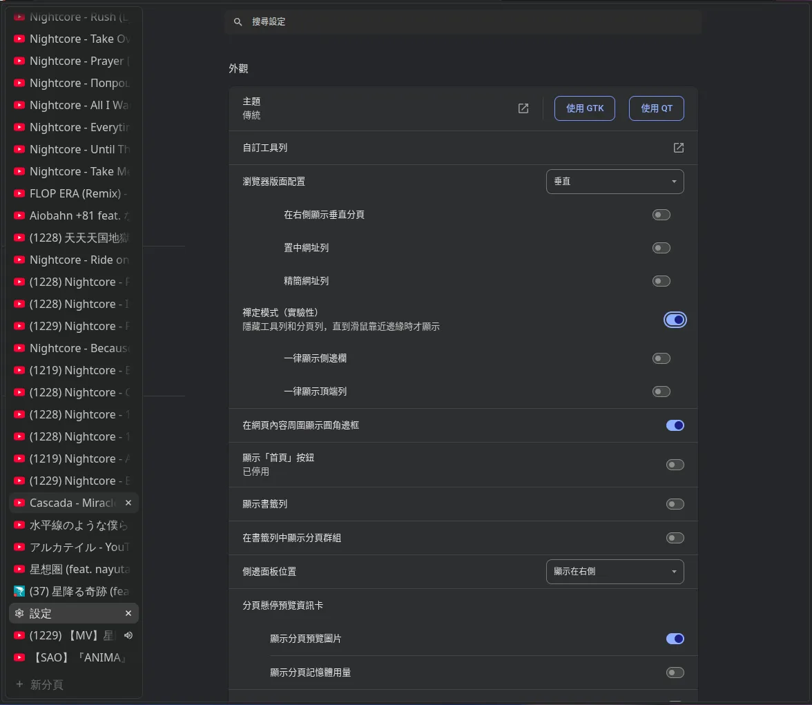
Task: Close the 設定 tab
Action: click(x=128, y=613)
